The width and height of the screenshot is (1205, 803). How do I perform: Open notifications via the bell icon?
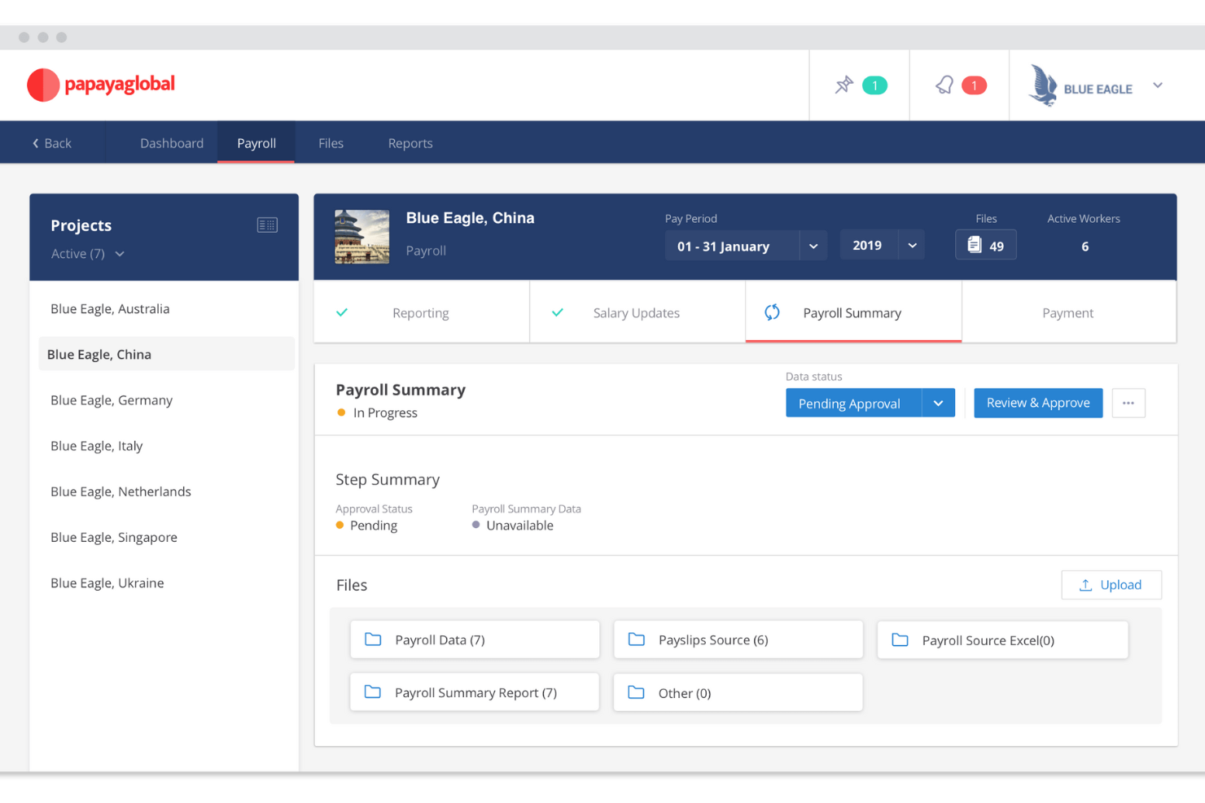point(944,85)
